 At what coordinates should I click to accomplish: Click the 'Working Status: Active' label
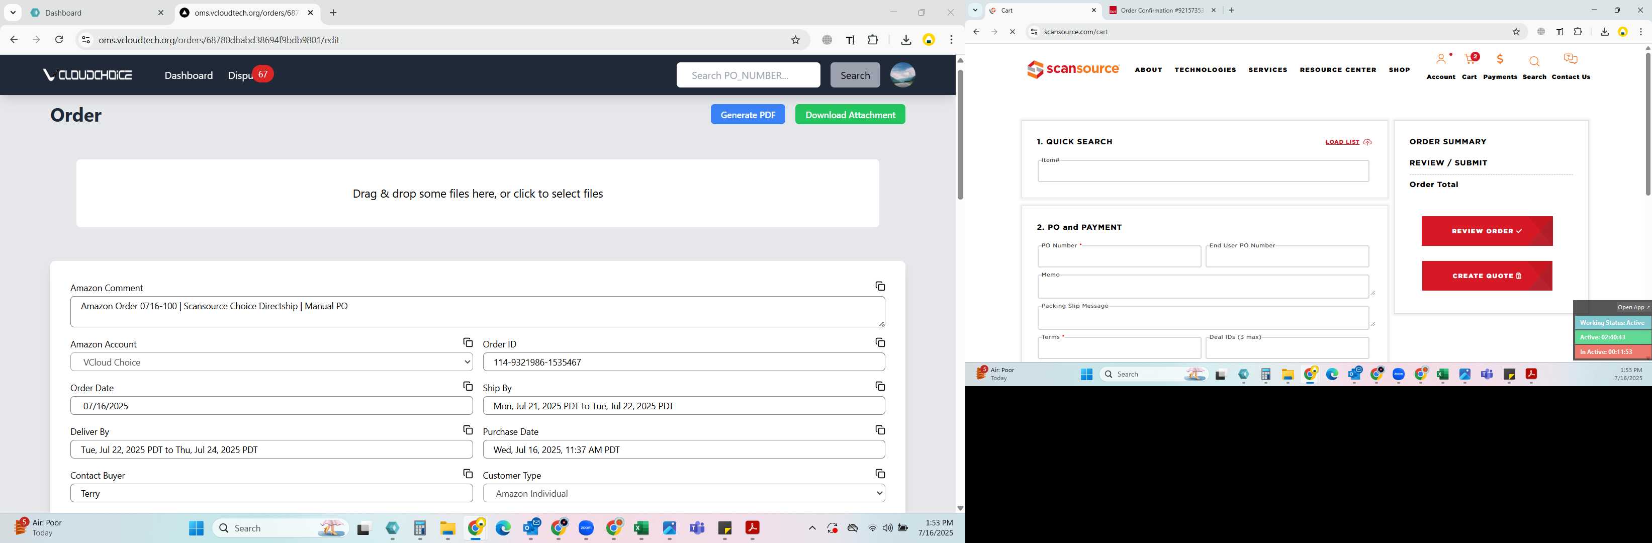pos(1612,322)
